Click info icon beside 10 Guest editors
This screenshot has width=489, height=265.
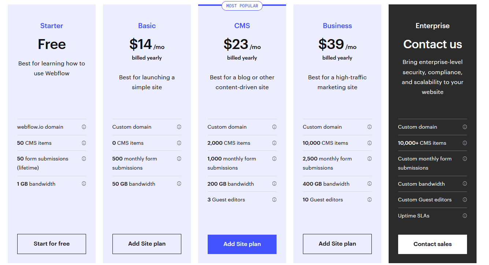pos(370,200)
